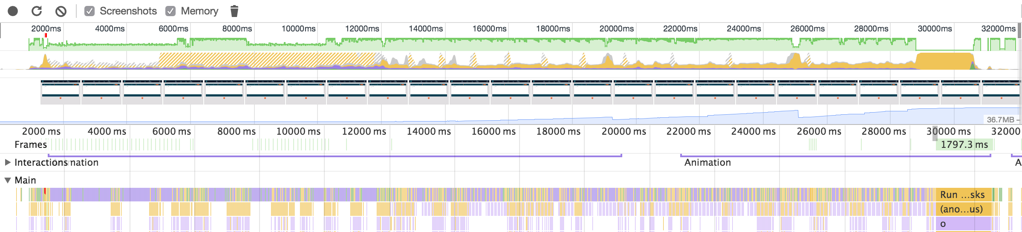Click the collect garbage trash icon

click(234, 11)
